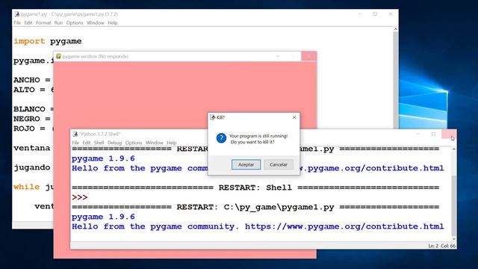Click the IDLE icon in the Python Shell title bar
The height and width of the screenshot is (269, 478).
click(75, 134)
